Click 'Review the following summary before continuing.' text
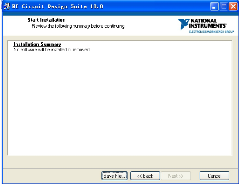The height and width of the screenshot is (184, 239). pyautogui.click(x=78, y=26)
